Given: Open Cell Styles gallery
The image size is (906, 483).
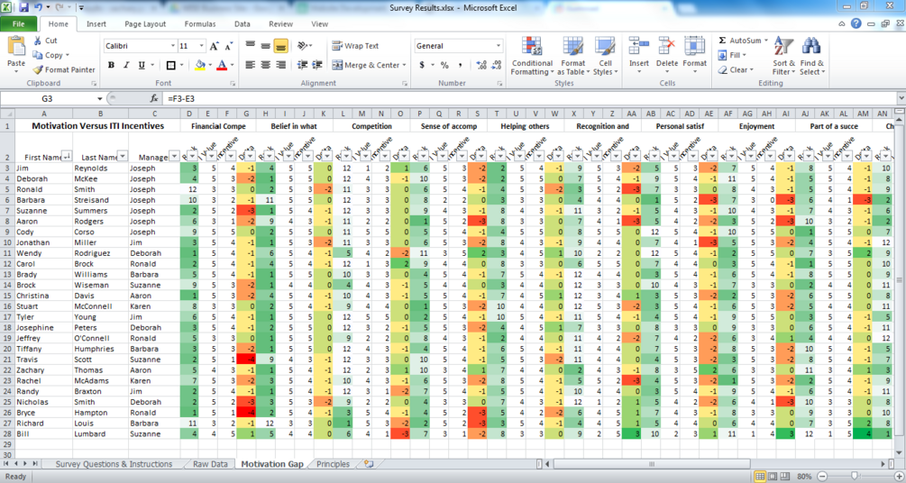Looking at the screenshot, I should pos(605,56).
